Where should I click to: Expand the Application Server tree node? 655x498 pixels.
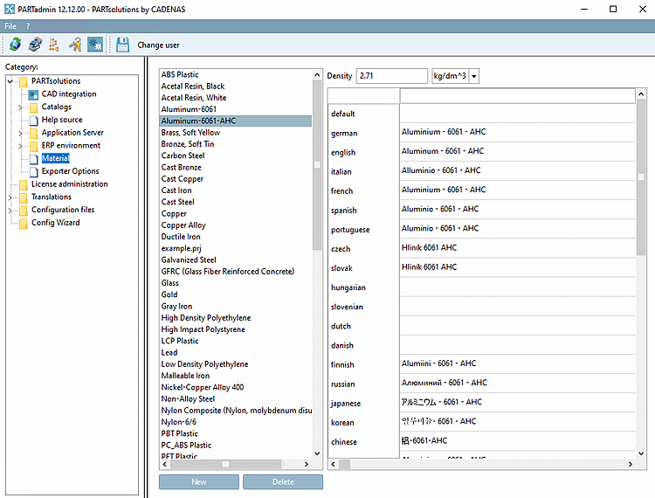tap(20, 134)
